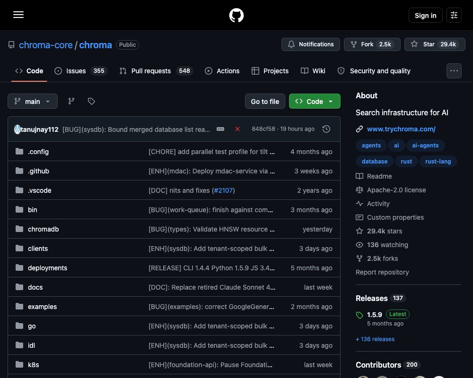
Task: Open the appearance settings icon beside Sign in
Action: (454, 15)
